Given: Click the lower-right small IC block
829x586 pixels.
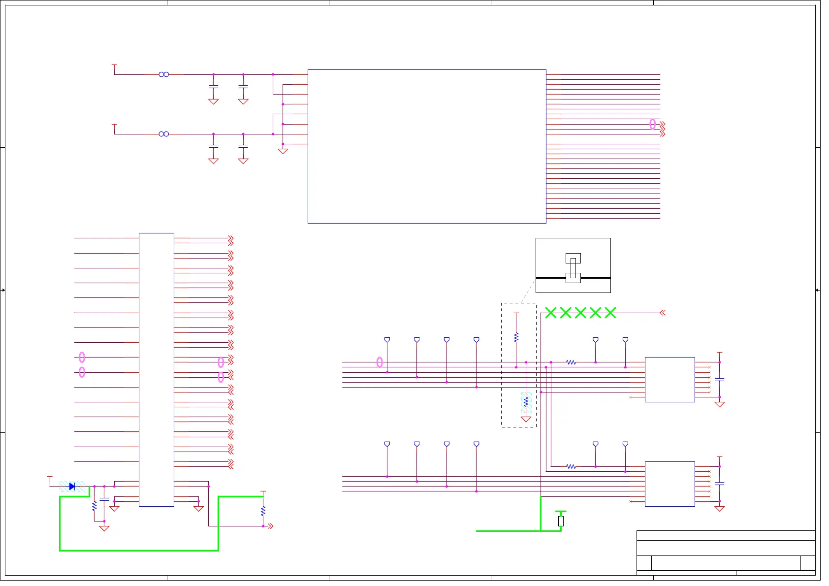Looking at the screenshot, I should coord(670,484).
